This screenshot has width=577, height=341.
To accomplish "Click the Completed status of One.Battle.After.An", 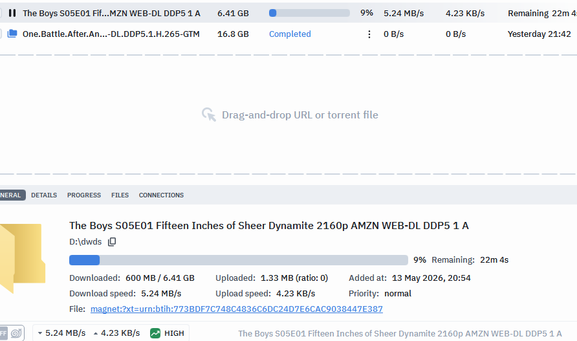I will pyautogui.click(x=290, y=34).
